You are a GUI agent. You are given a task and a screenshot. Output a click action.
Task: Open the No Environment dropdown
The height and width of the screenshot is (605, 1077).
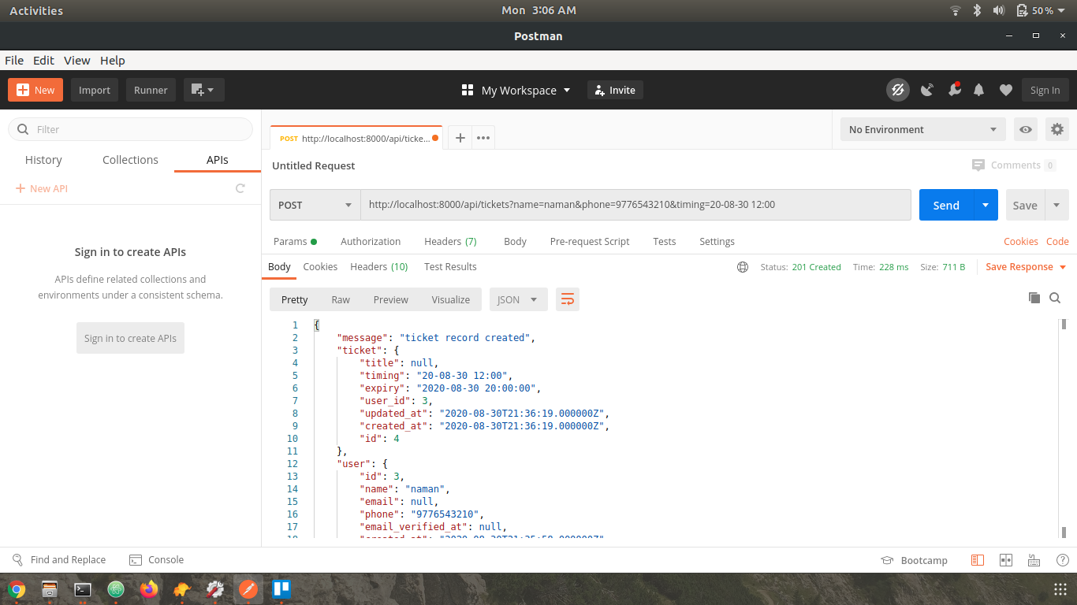coord(922,129)
